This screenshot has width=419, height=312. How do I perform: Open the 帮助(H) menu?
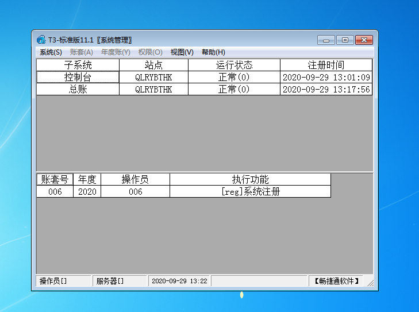(x=213, y=52)
